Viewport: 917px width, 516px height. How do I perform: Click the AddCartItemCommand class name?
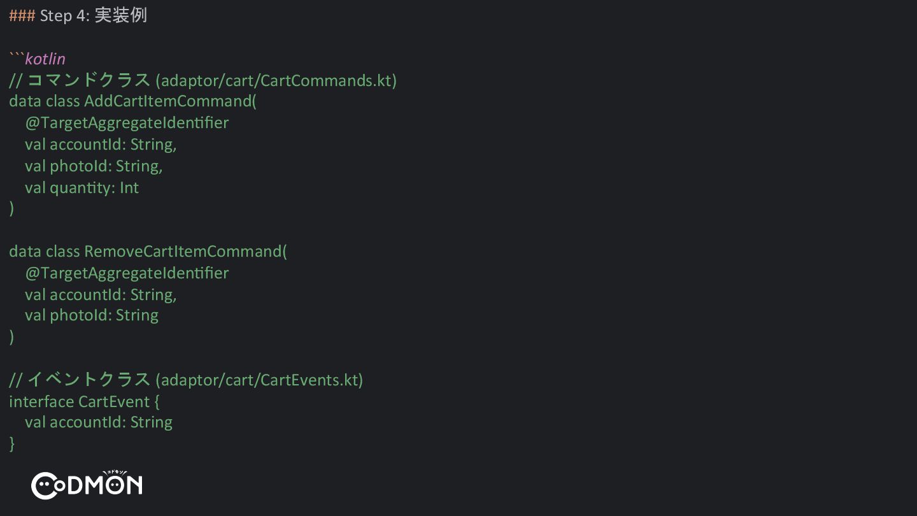170,101
